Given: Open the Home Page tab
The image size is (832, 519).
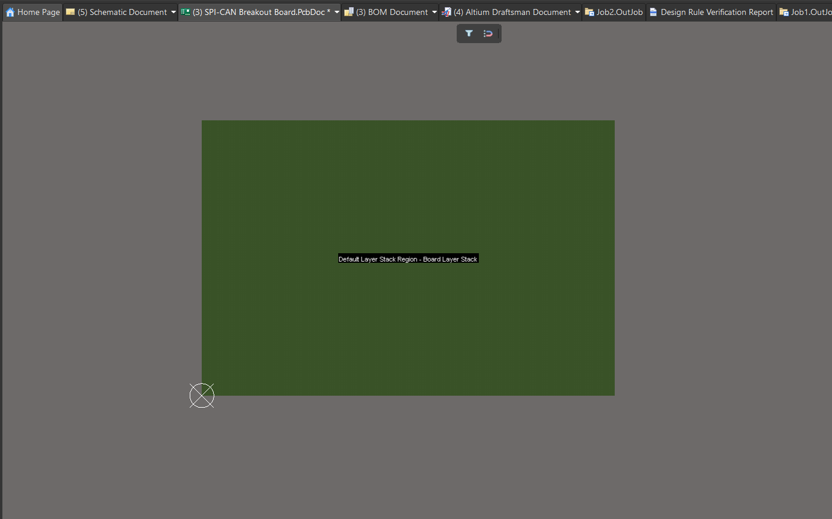Looking at the screenshot, I should [33, 12].
